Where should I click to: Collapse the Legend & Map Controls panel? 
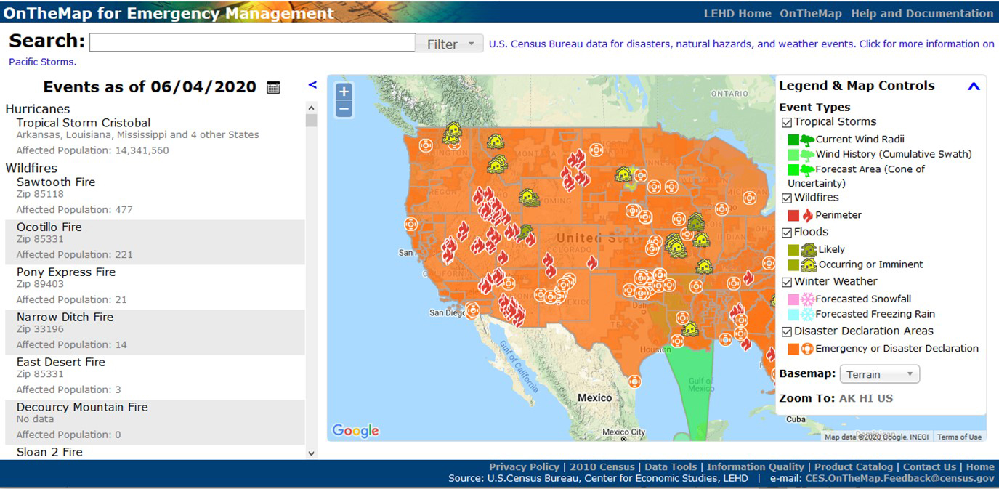pyautogui.click(x=974, y=86)
